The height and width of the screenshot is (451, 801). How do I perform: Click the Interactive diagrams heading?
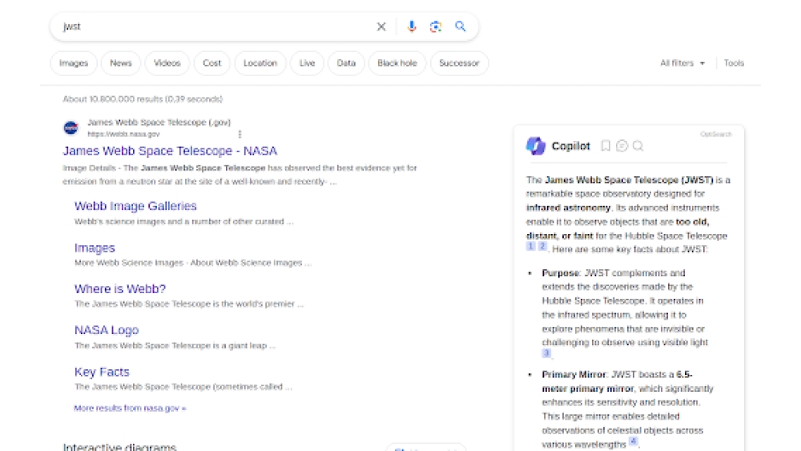[x=119, y=446]
